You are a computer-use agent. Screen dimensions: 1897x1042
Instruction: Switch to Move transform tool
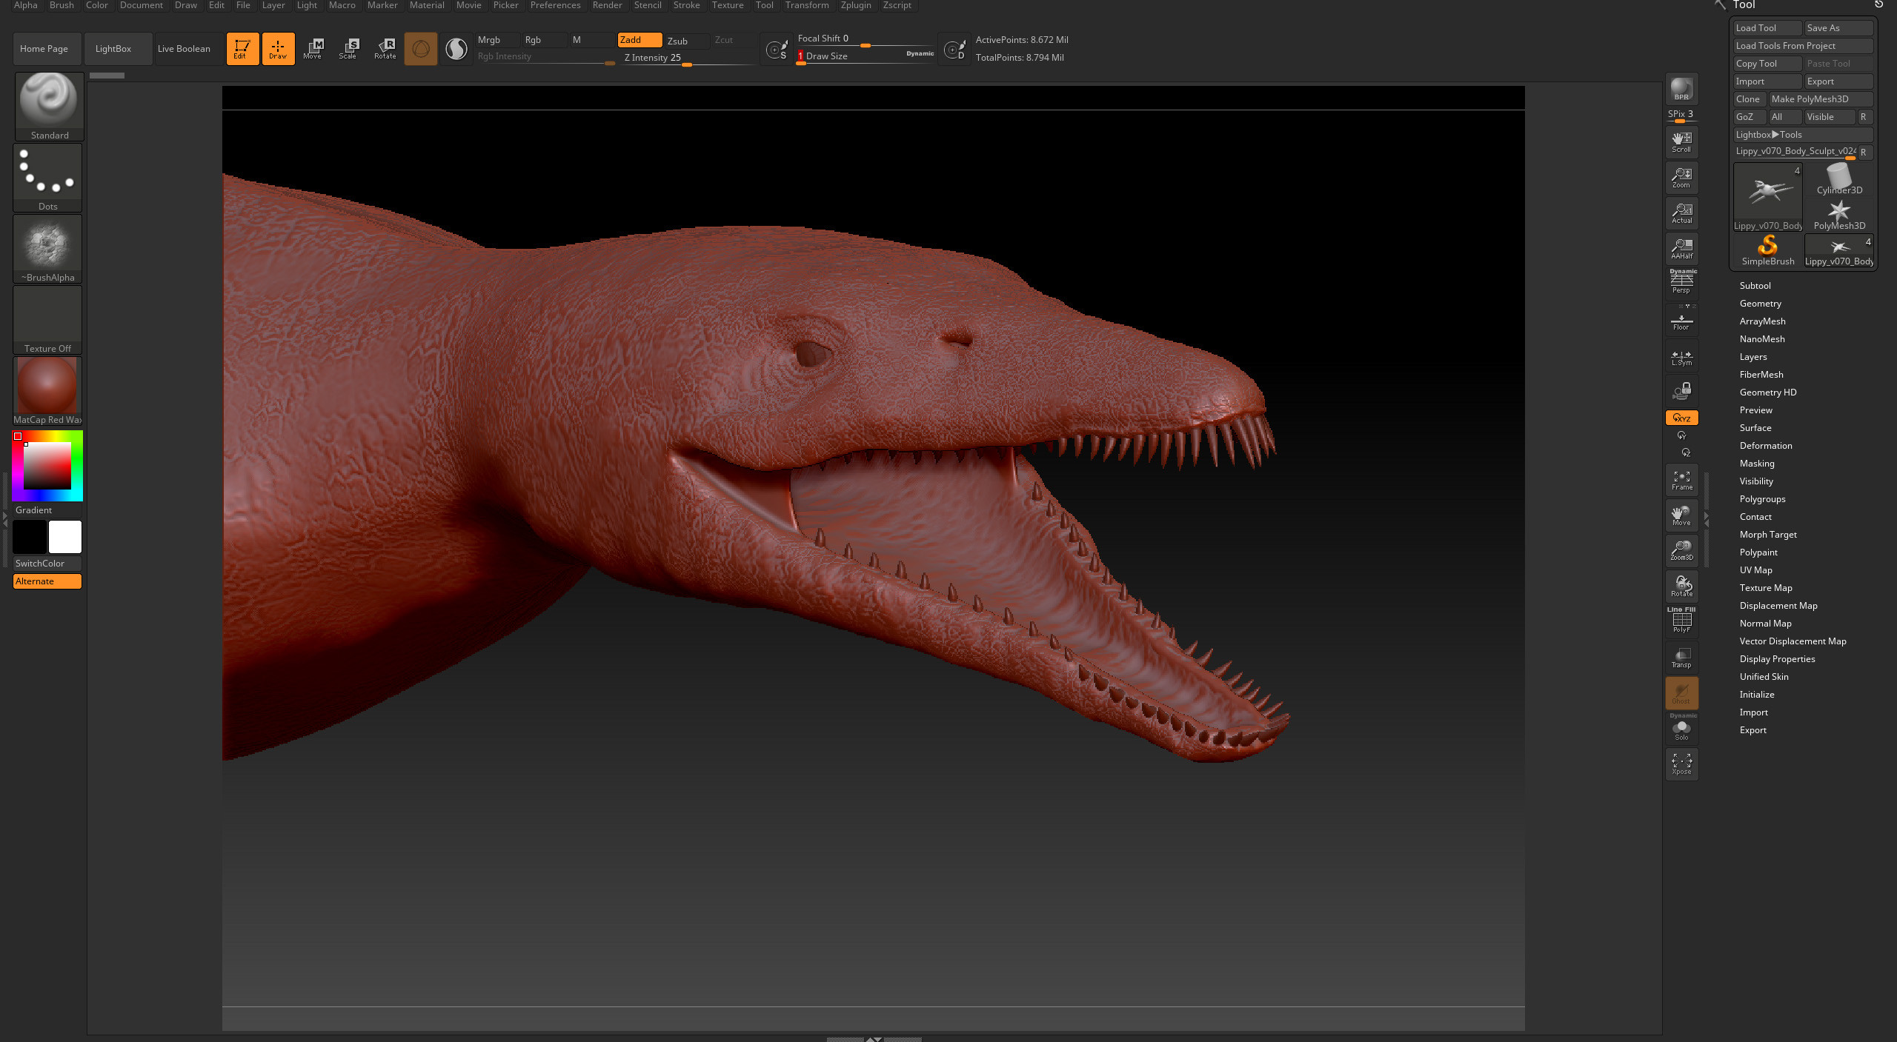coord(313,49)
